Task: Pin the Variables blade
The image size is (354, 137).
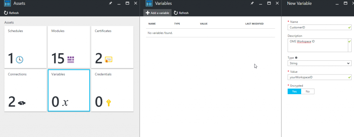Action: [252, 3]
